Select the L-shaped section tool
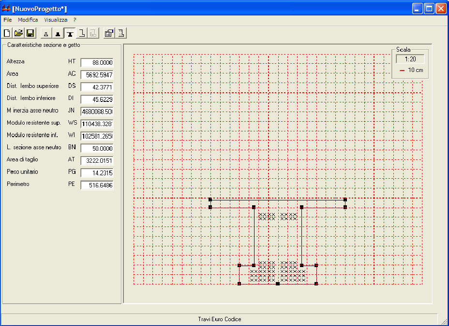Screen dimensions: 449x326 click(x=82, y=33)
